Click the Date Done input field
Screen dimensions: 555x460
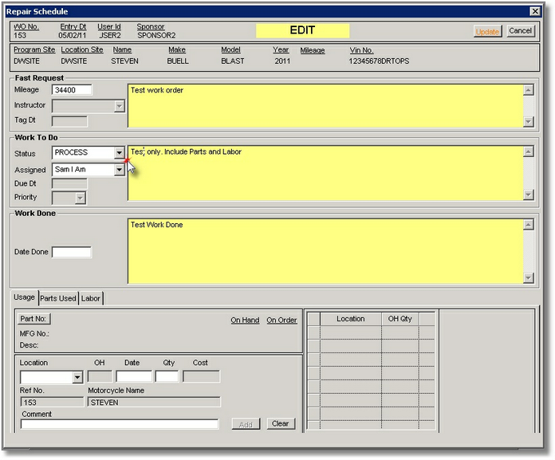coord(72,252)
